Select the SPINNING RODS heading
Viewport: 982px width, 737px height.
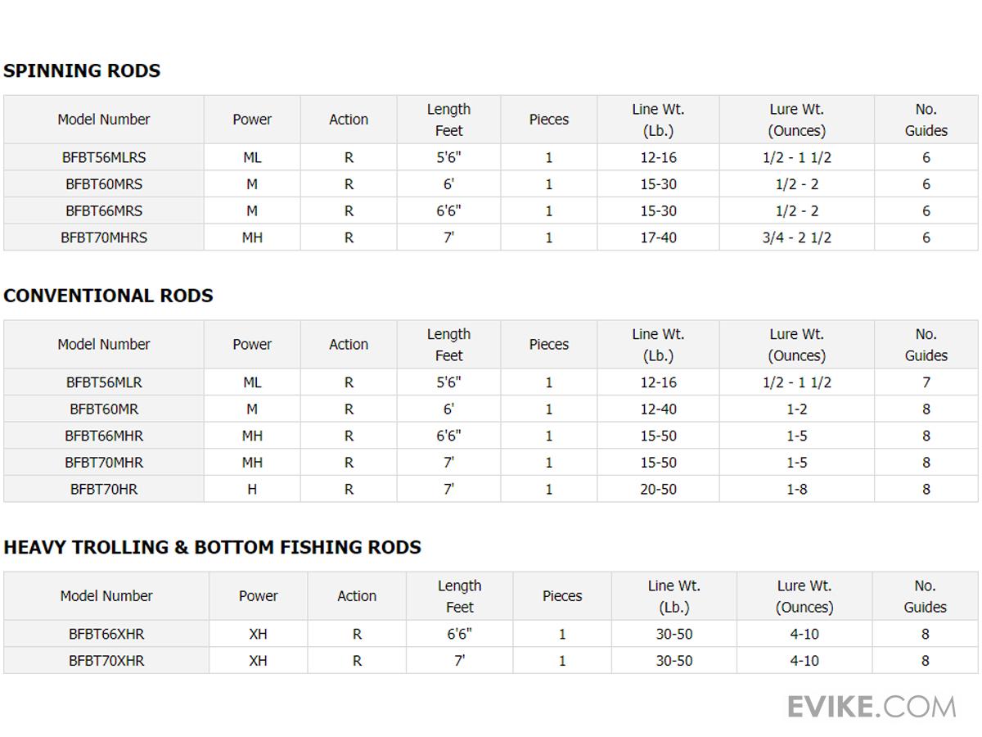coord(82,70)
